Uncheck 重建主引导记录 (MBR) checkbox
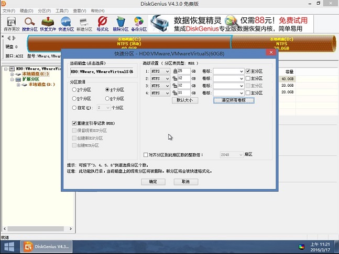The image size is (339, 254). [74, 123]
